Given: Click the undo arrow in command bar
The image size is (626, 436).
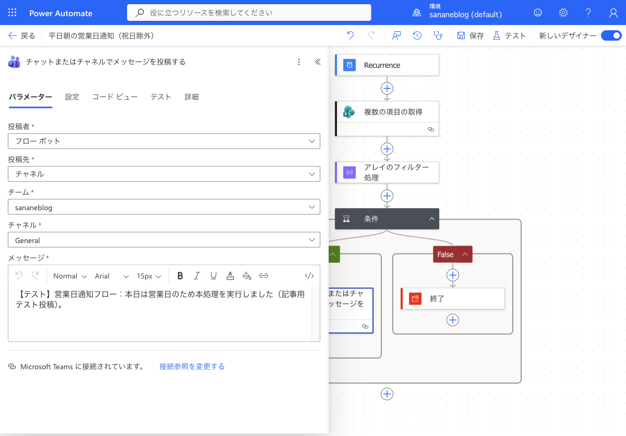Looking at the screenshot, I should point(351,35).
